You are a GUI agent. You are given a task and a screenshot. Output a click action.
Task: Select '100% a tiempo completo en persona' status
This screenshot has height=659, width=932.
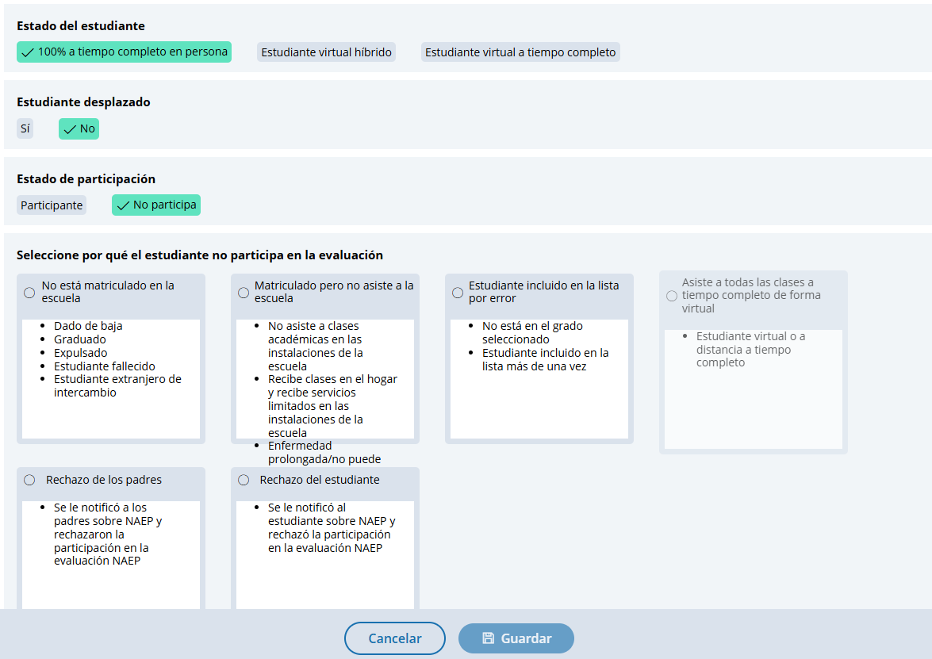coord(124,52)
